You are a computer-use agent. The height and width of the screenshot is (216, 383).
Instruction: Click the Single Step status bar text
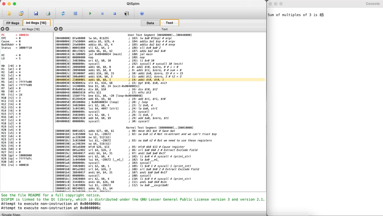(11, 214)
